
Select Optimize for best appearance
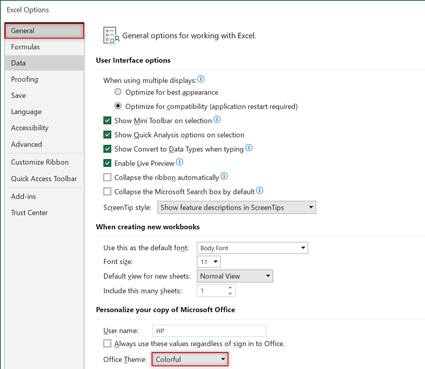click(x=118, y=92)
